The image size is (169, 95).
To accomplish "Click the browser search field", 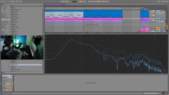I will (23, 4).
